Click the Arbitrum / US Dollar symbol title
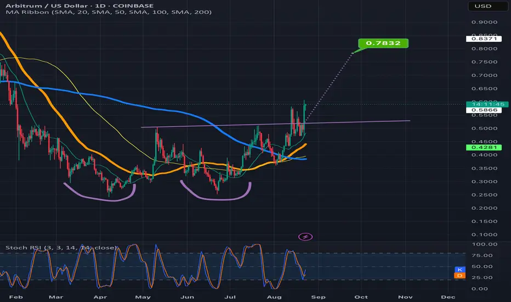 pyautogui.click(x=80, y=5)
